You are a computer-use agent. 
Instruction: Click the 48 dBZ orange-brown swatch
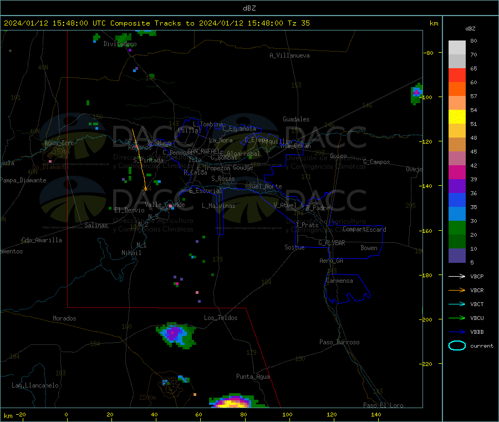(457, 145)
